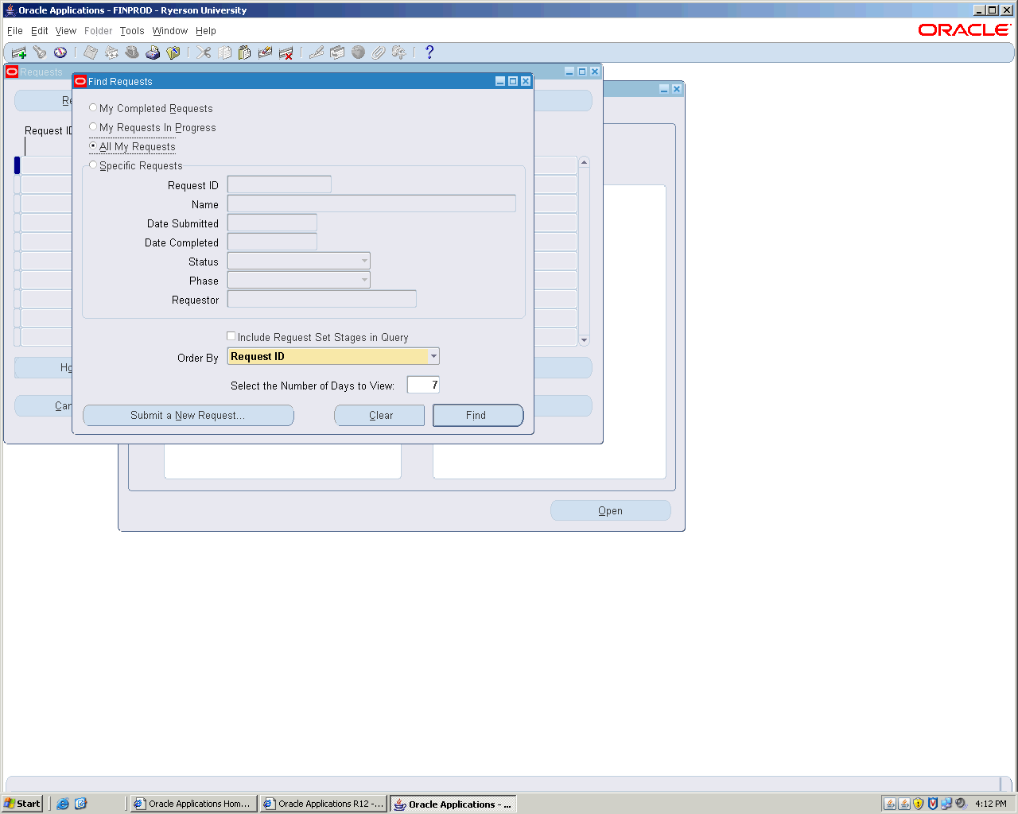Open the Phase dropdown list

coord(364,280)
